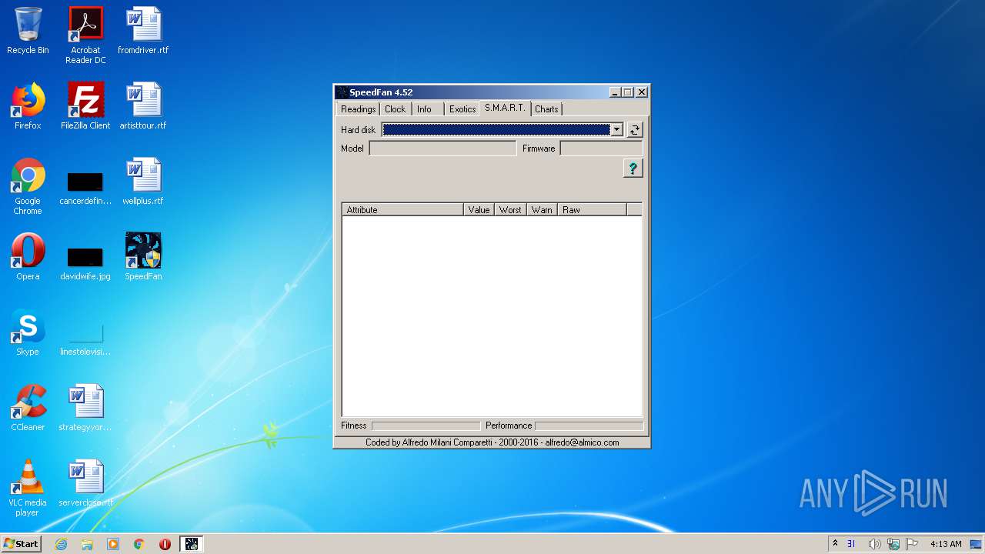The height and width of the screenshot is (554, 985).
Task: Open the CCleaner desktop shortcut
Action: pyautogui.click(x=28, y=408)
